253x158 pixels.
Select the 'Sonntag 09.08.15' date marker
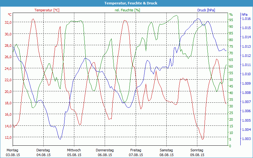pyautogui.click(x=197, y=152)
